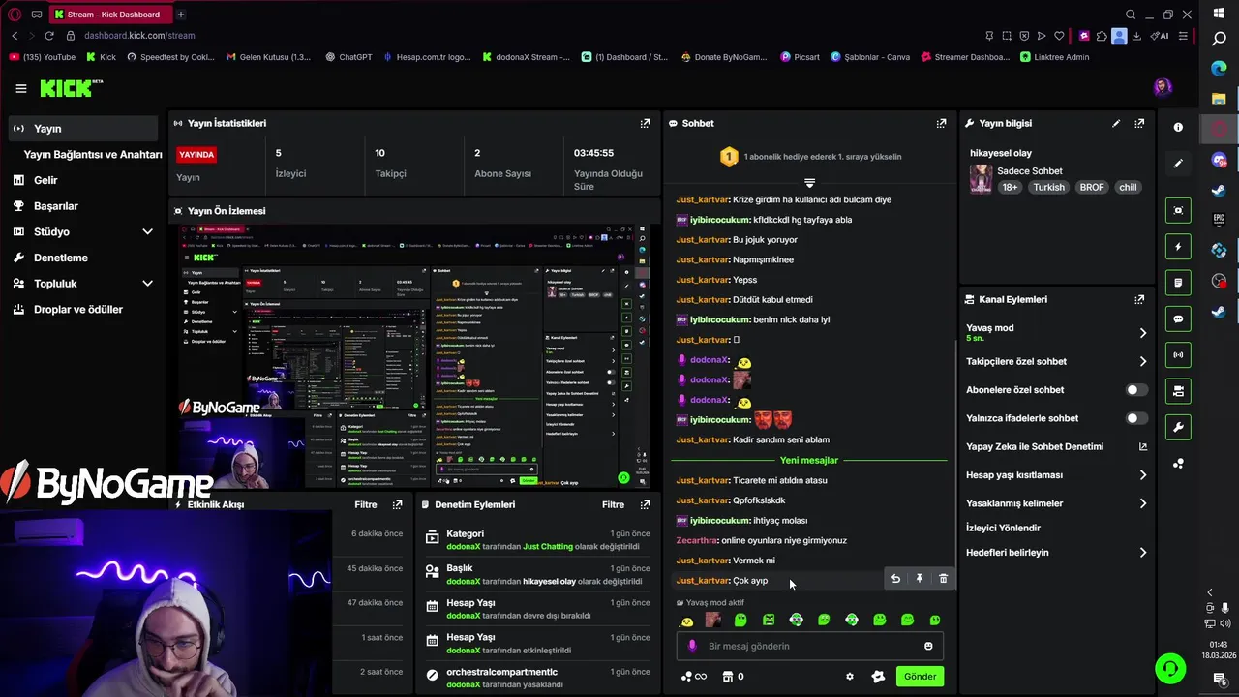Click the info icon in right toolbar
The image size is (1239, 697).
tap(1178, 127)
